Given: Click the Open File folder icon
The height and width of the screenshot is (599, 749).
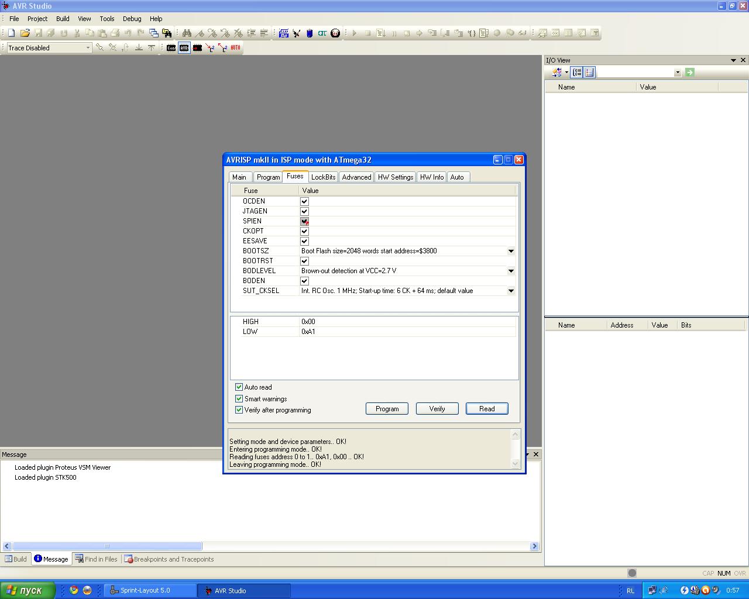Looking at the screenshot, I should 25,33.
